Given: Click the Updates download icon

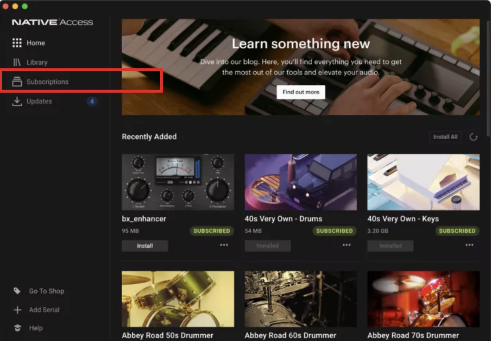Looking at the screenshot, I should tap(17, 101).
